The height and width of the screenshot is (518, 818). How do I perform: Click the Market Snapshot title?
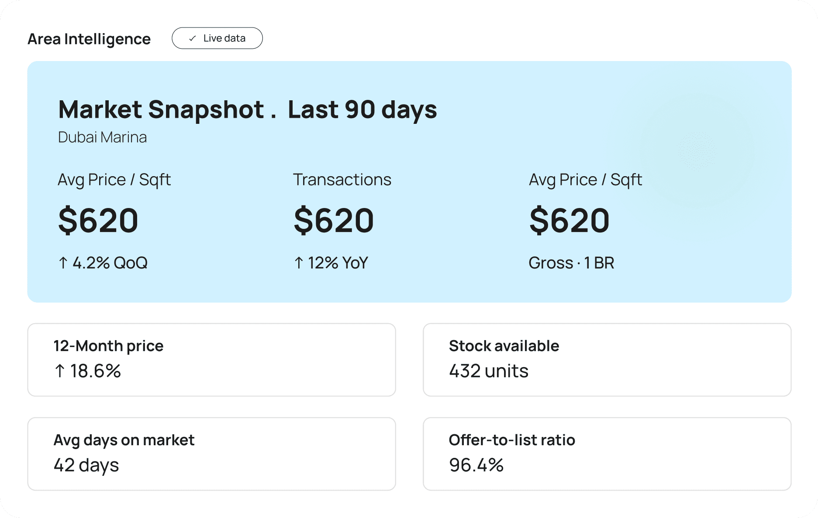pyautogui.click(x=161, y=109)
